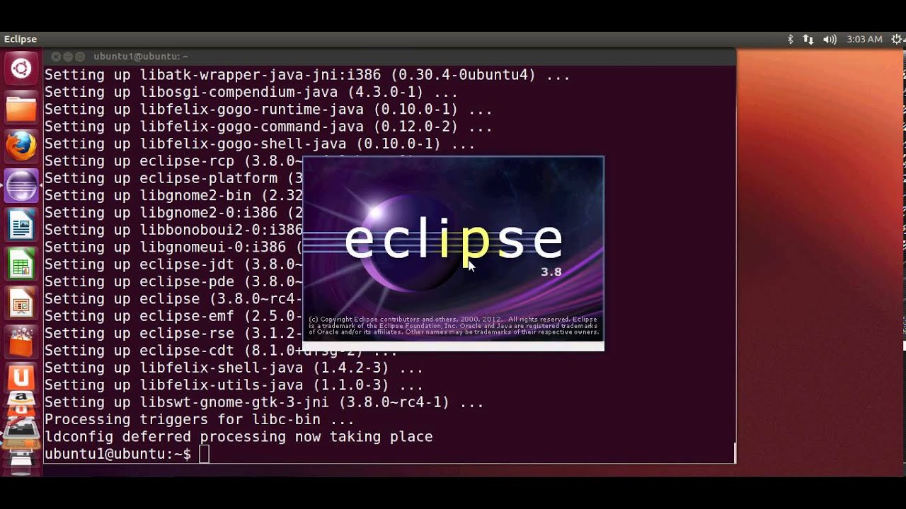The height and width of the screenshot is (509, 906).
Task: Open the Ubuntu Dash home launcher
Action: pyautogui.click(x=21, y=69)
